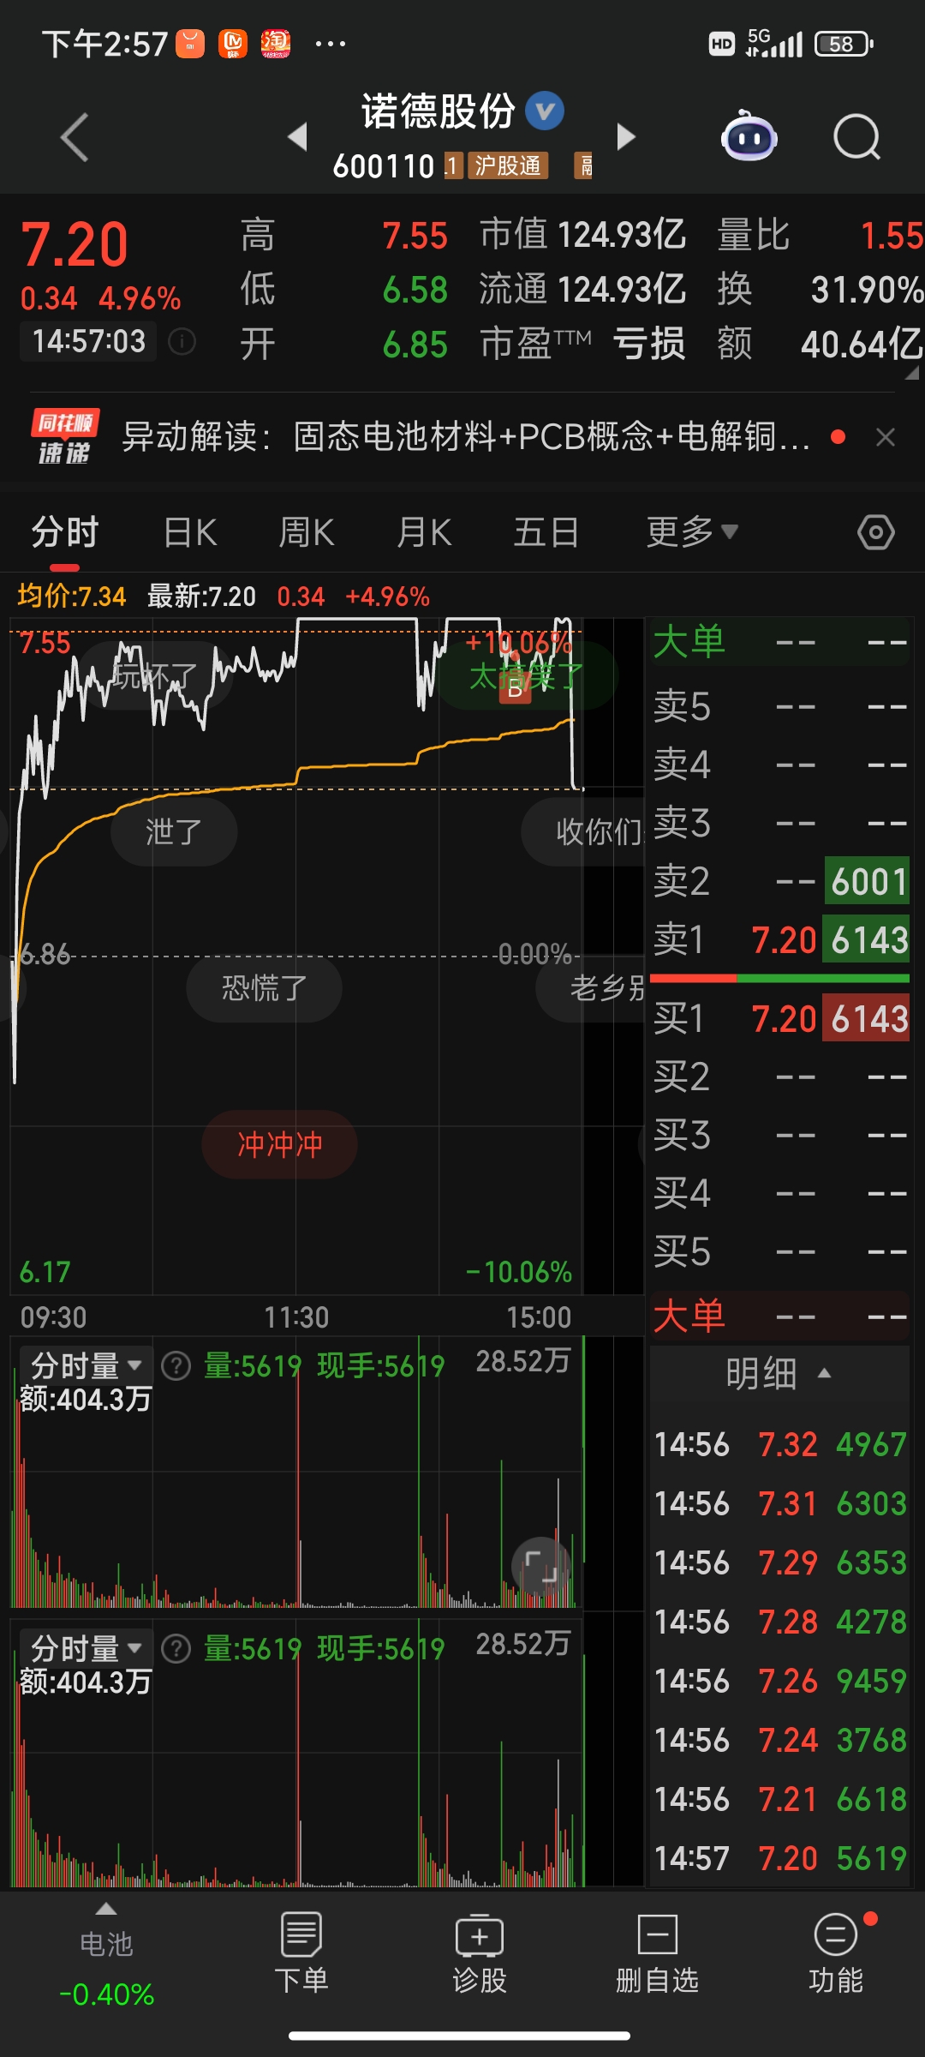Tap the 泄了 comment bubble
The width and height of the screenshot is (925, 2057).
pos(174,831)
